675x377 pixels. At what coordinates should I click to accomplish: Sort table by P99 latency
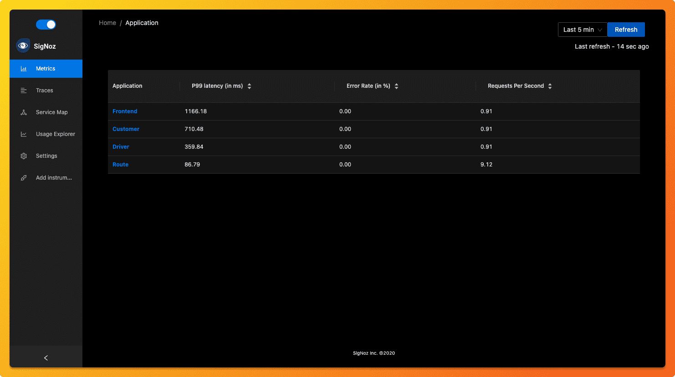(x=249, y=85)
